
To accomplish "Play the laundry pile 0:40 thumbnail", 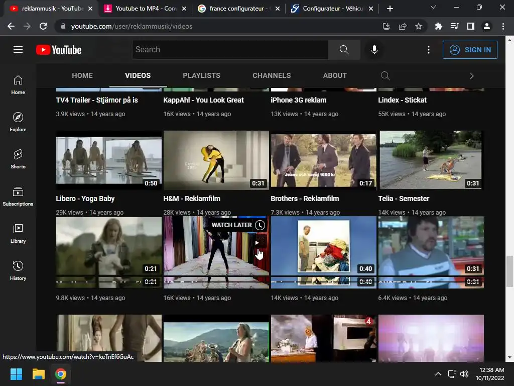I will coord(324,252).
